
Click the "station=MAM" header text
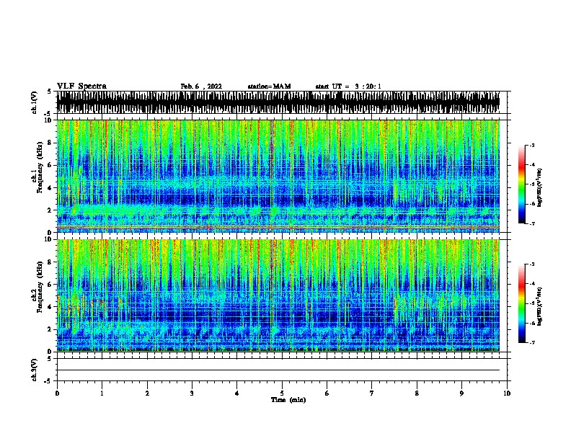point(269,86)
